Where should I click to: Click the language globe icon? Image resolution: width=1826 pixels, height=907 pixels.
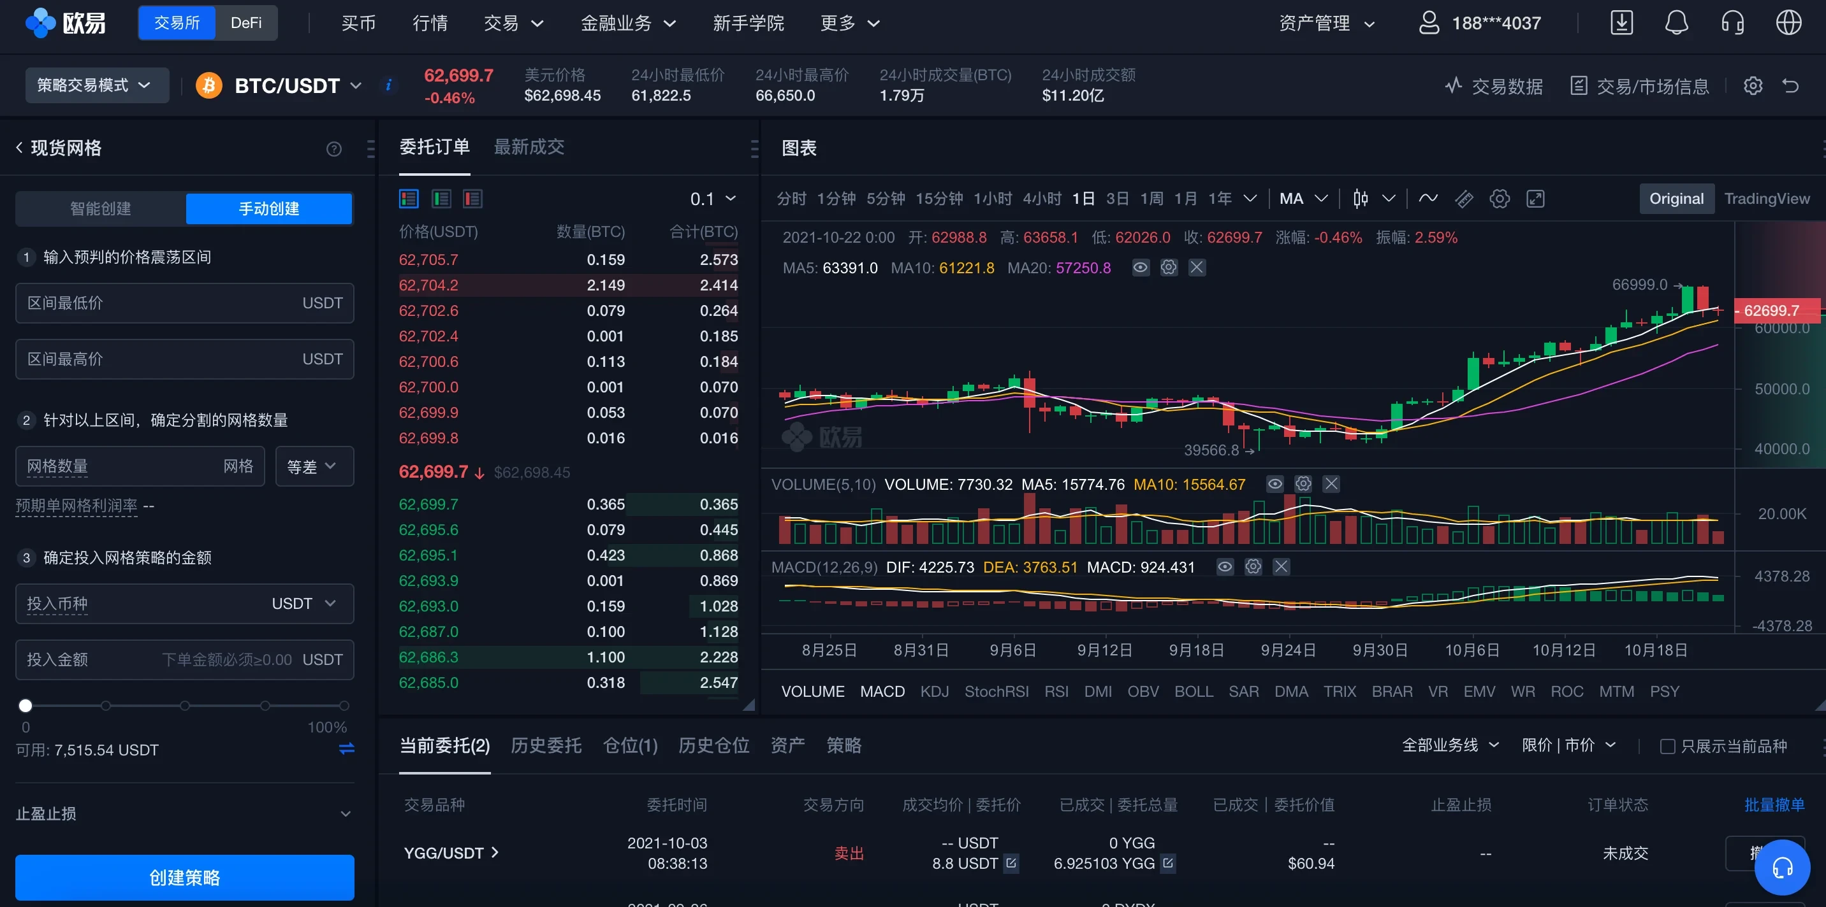1788,23
